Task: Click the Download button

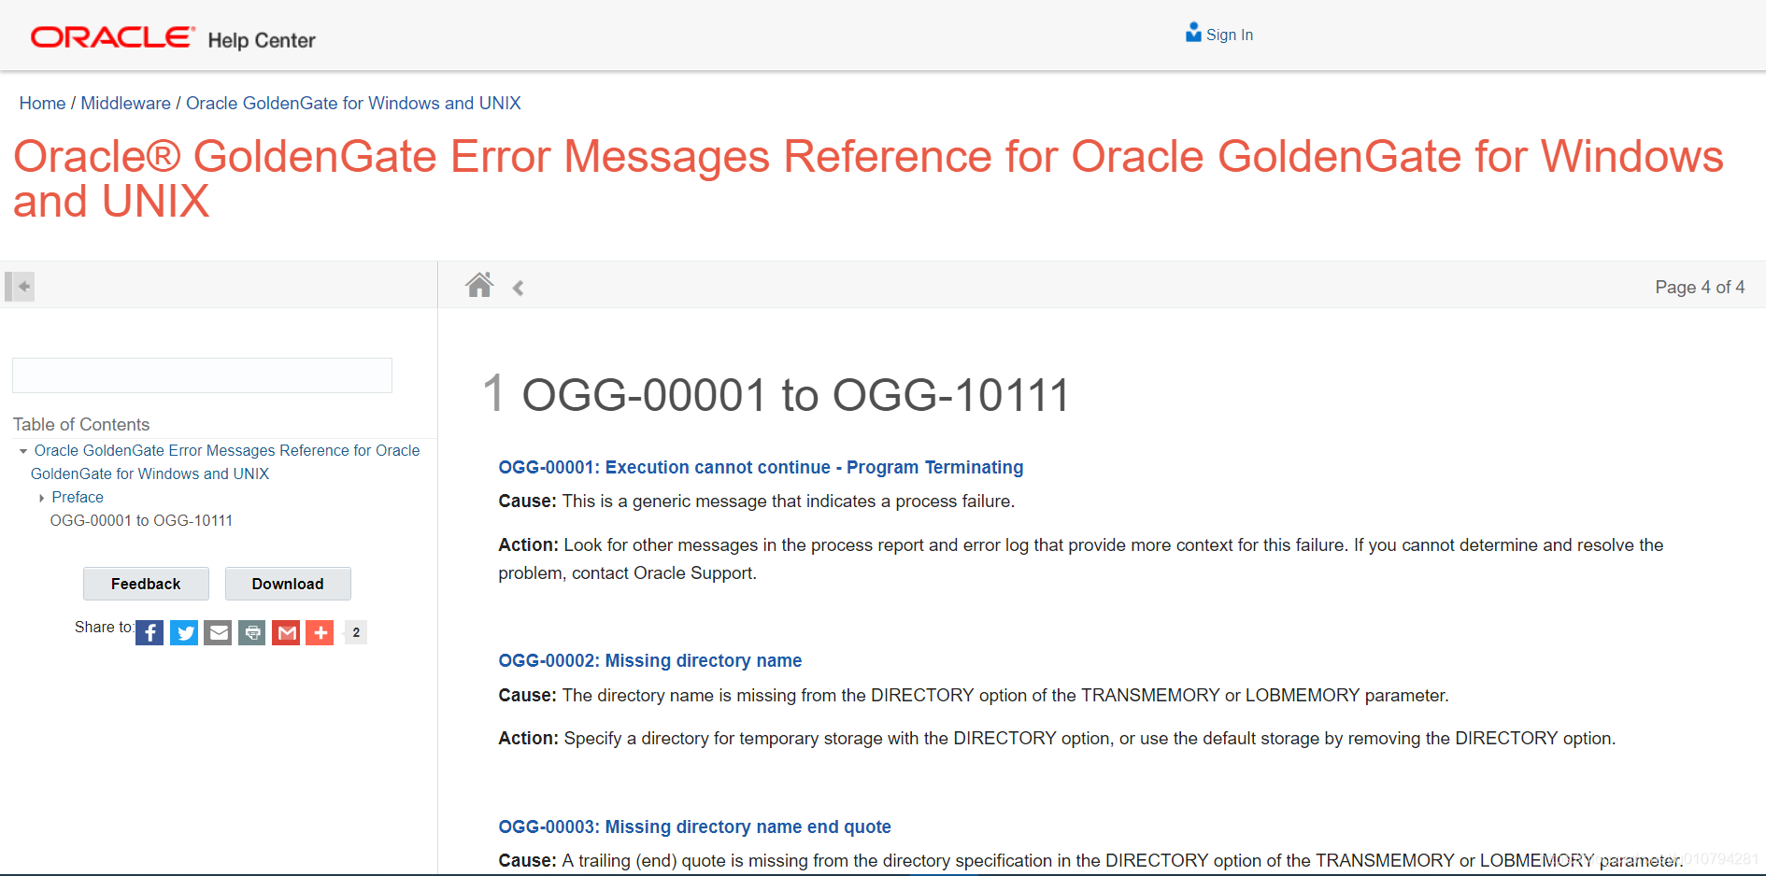Action: pyautogui.click(x=288, y=584)
